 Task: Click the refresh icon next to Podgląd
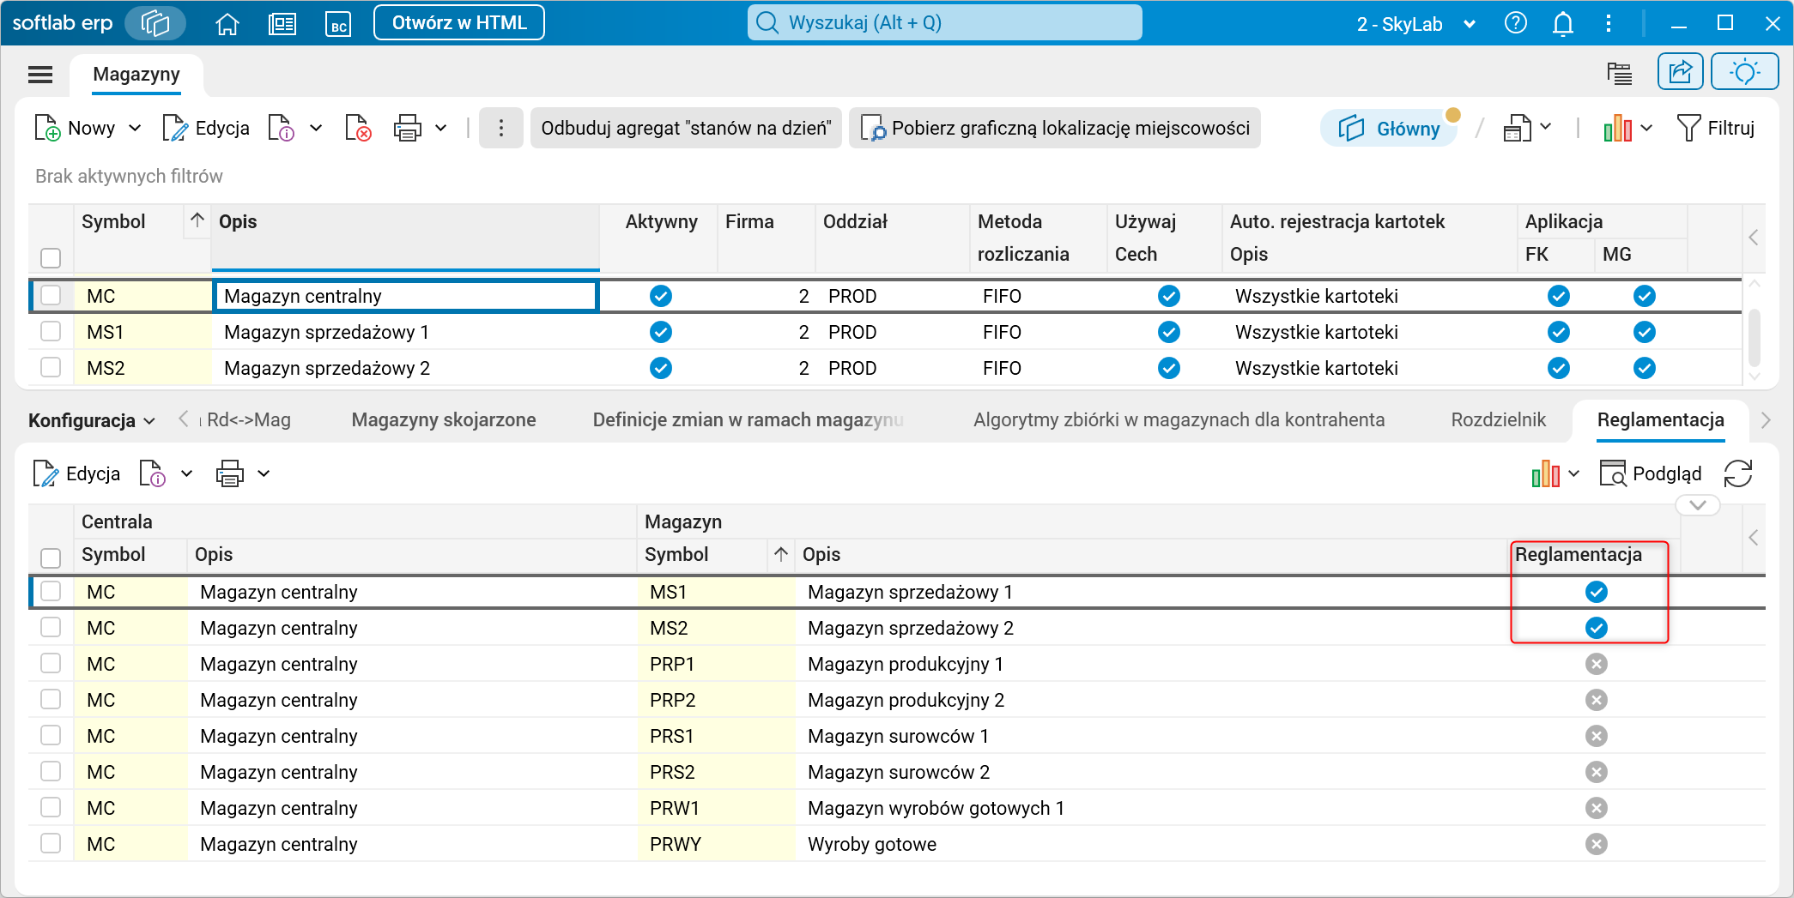(x=1738, y=473)
